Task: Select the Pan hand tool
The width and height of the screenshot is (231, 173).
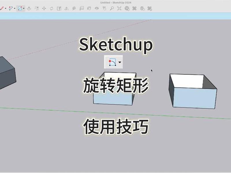Action: (104, 8)
